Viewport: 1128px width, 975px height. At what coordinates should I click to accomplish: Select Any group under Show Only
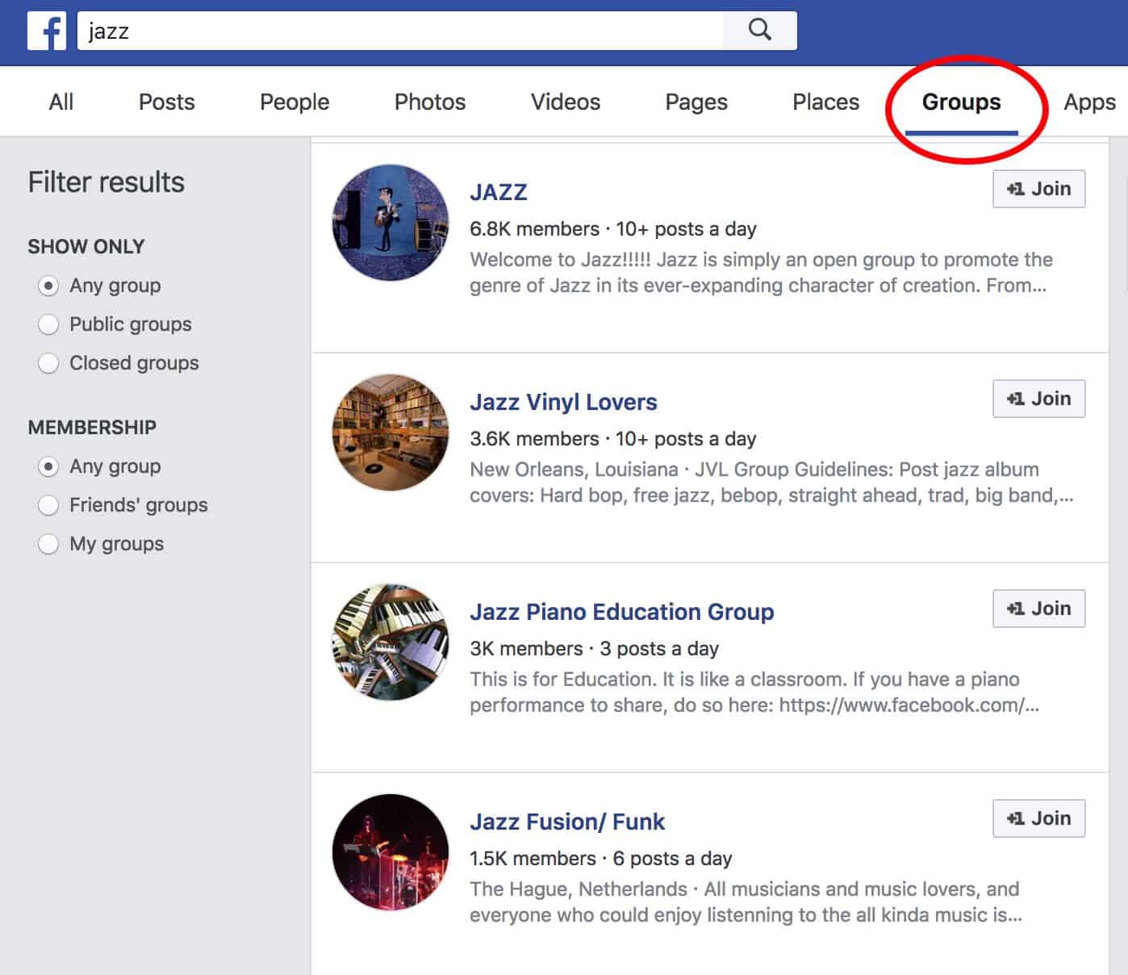coord(48,286)
